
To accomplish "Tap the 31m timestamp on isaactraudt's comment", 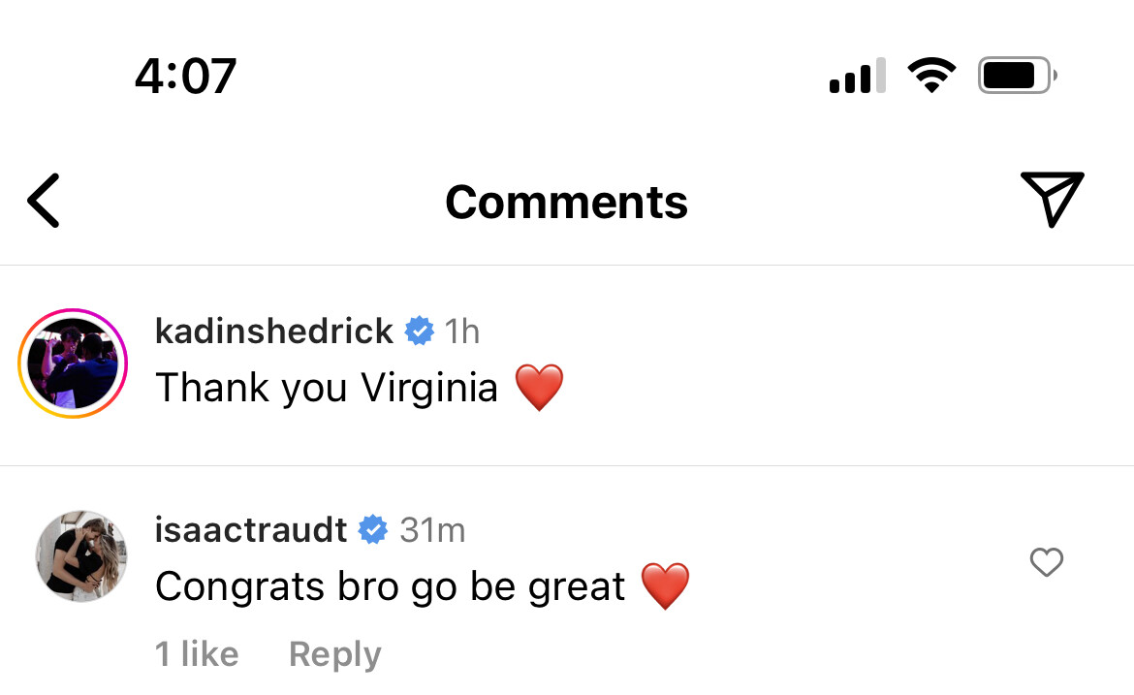I will click(432, 530).
